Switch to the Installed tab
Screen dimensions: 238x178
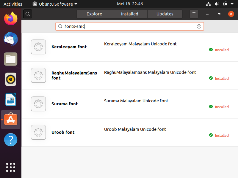point(129,14)
